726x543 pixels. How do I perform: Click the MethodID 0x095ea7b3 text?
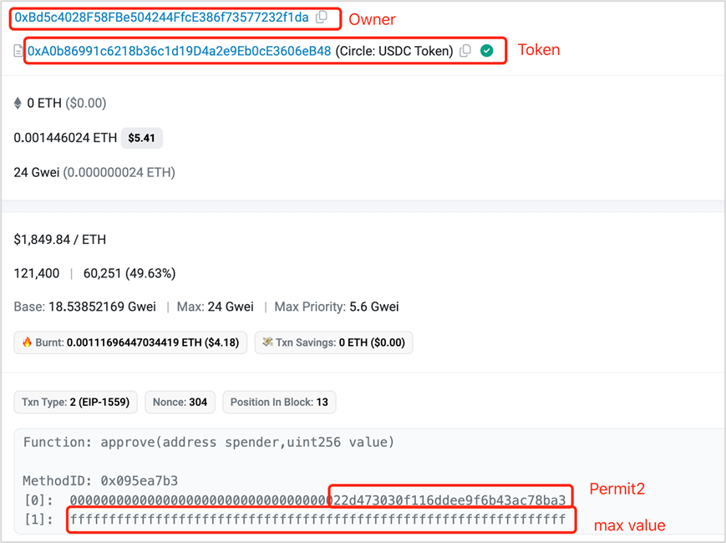pyautogui.click(x=100, y=480)
